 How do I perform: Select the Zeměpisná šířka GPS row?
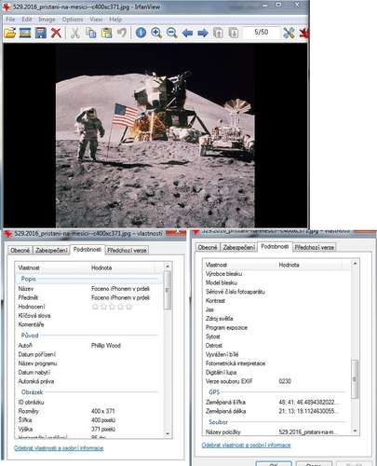[x=276, y=402]
